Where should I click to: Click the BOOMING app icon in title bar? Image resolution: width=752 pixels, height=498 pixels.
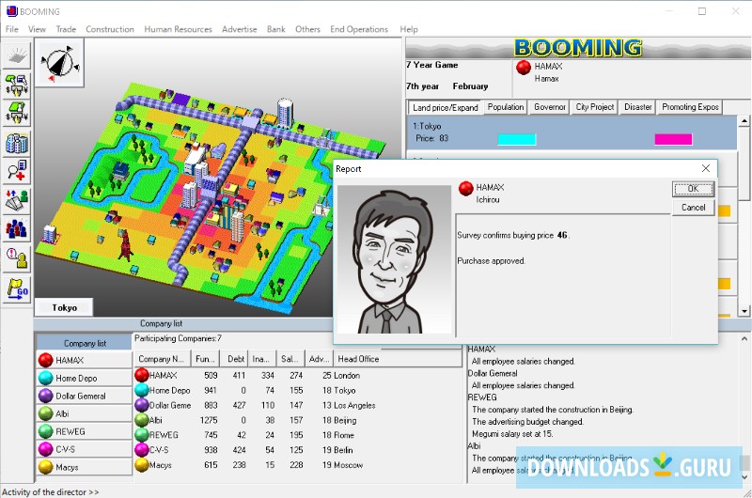point(11,11)
